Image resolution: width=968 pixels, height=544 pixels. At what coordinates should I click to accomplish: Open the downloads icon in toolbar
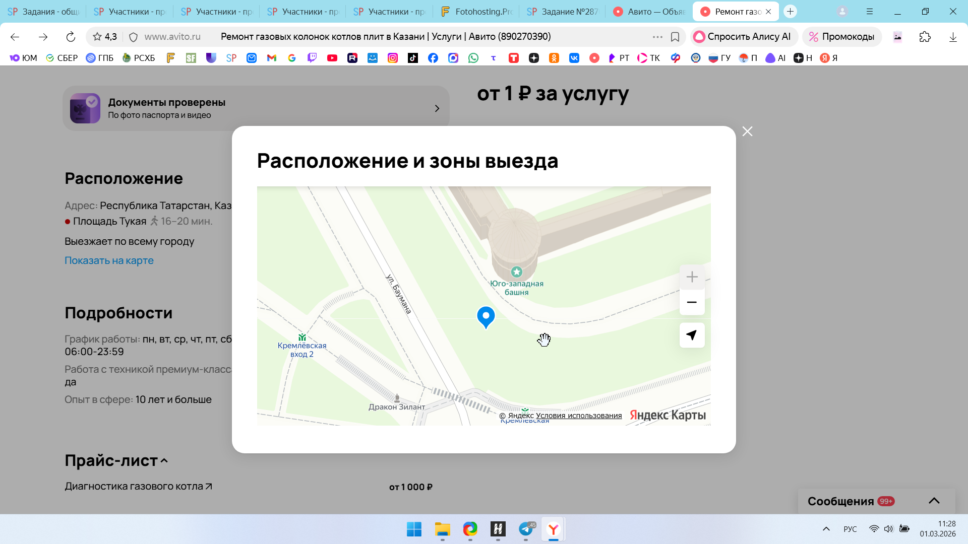coord(953,37)
